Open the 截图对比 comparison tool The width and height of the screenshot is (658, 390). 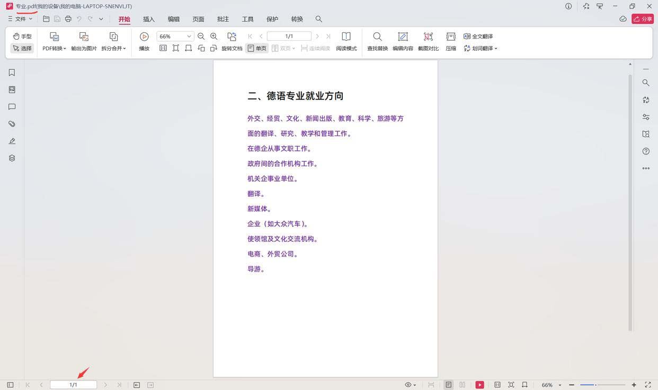(x=428, y=37)
